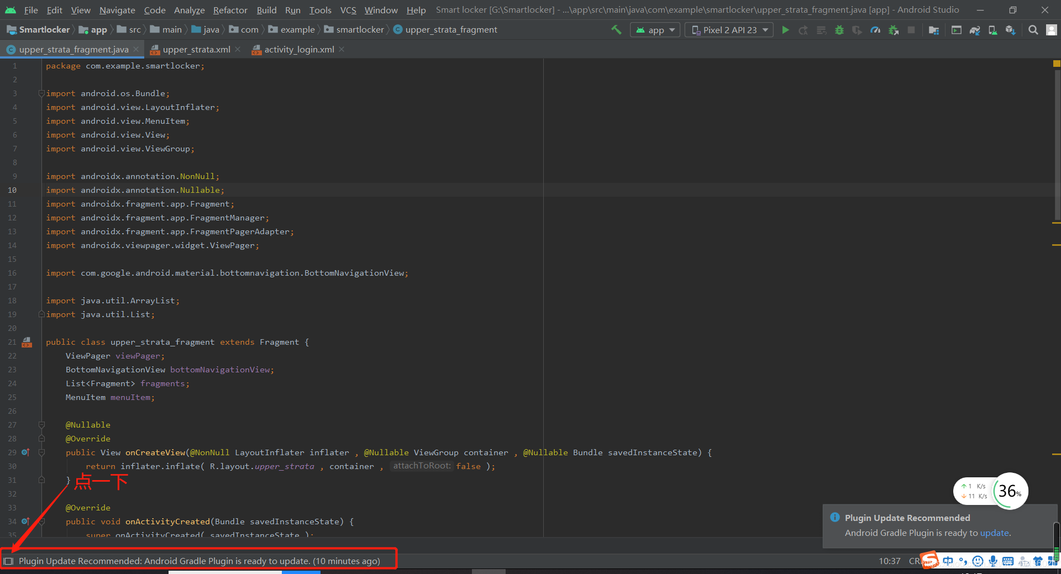
Task: Click override gutter icon on line 29
Action: point(25,452)
